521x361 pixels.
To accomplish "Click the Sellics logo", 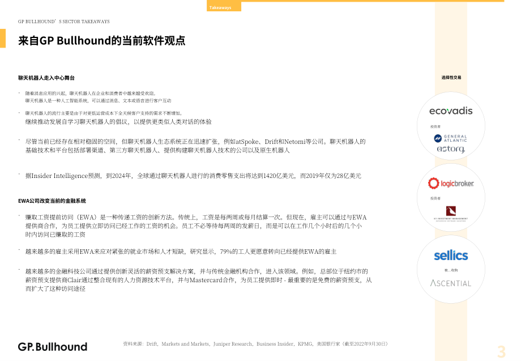I will [x=451, y=255].
